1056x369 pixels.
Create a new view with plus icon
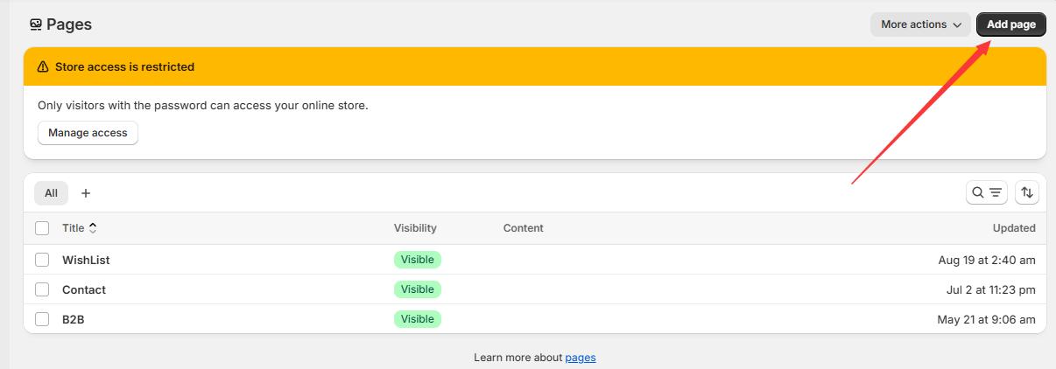coord(86,193)
